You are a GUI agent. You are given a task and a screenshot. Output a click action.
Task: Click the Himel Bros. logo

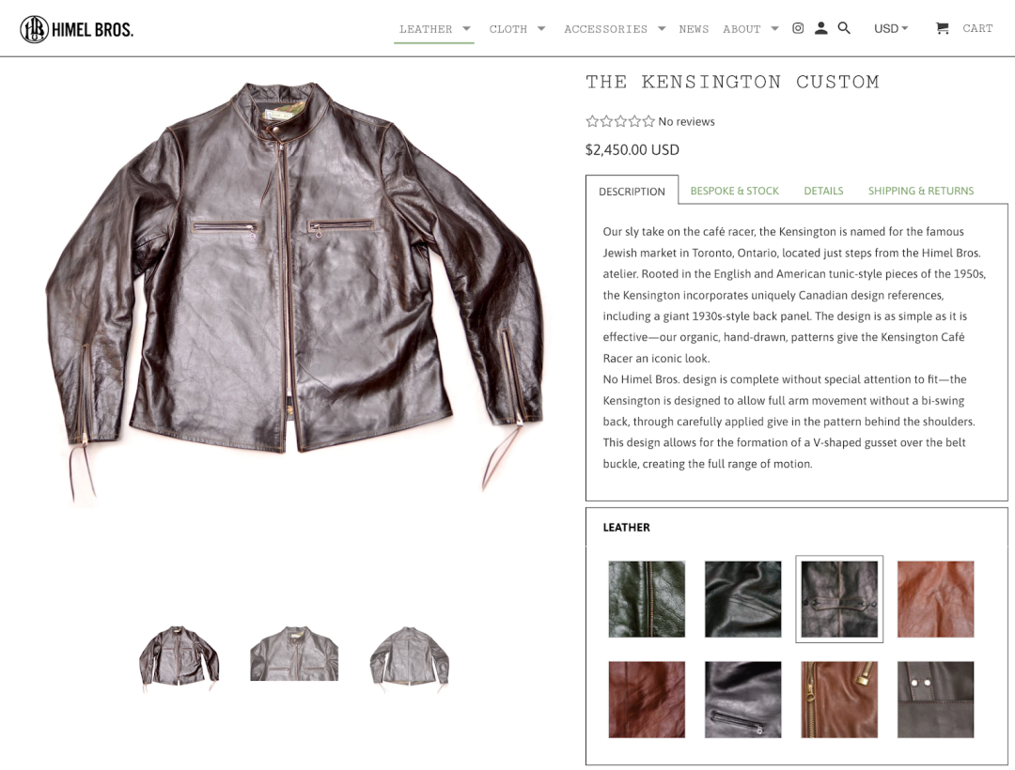[76, 29]
